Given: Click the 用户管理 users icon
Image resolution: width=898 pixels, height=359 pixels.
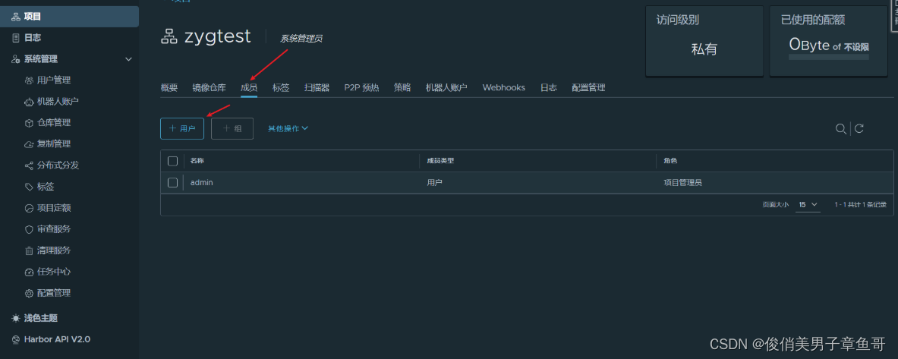Looking at the screenshot, I should point(29,80).
